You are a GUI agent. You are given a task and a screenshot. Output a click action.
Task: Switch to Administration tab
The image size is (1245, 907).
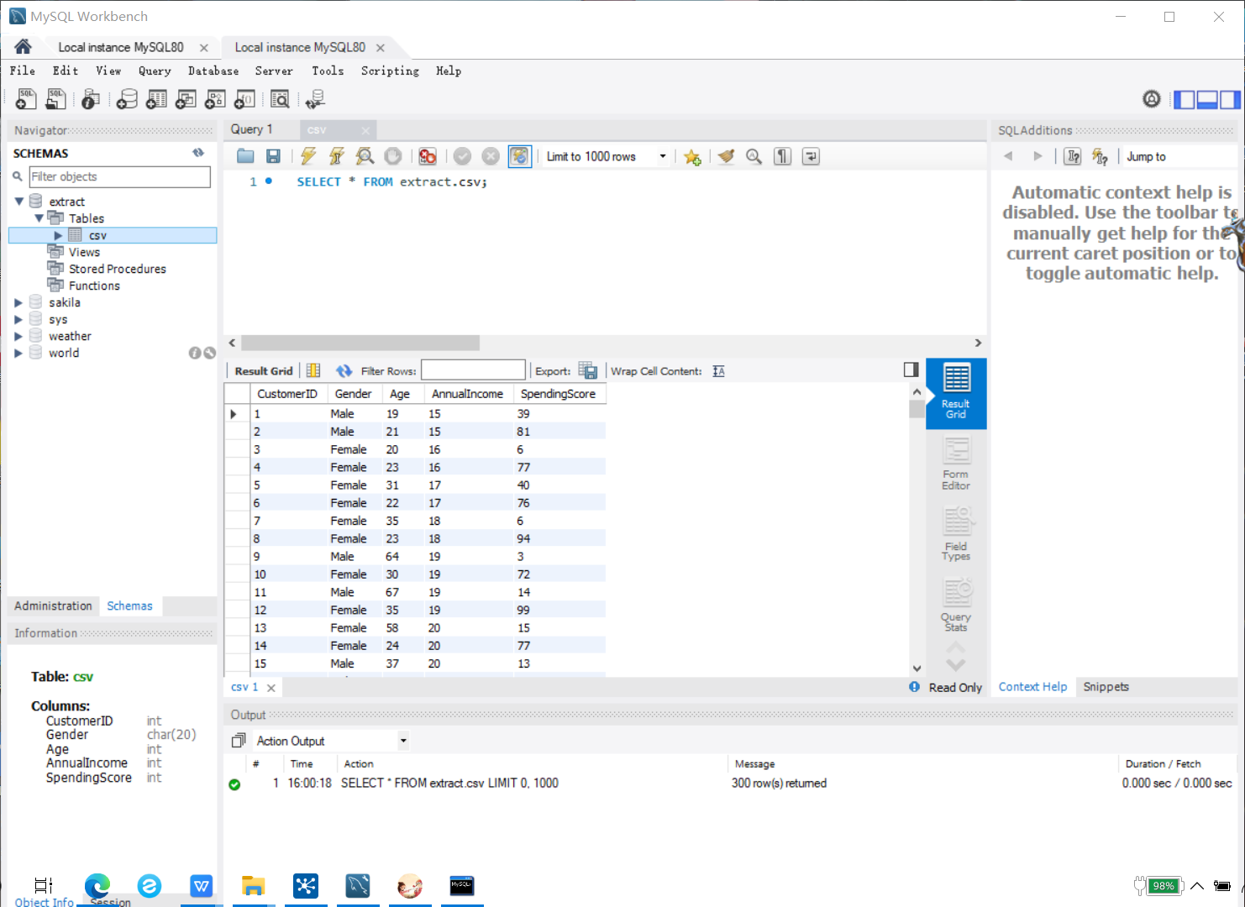(53, 606)
